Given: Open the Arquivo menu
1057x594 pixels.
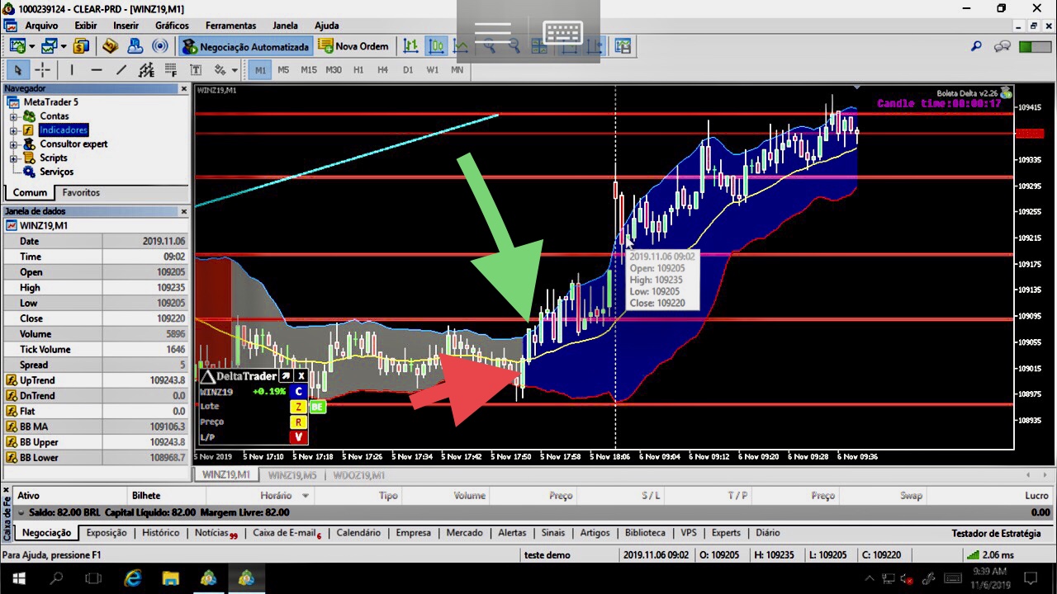Looking at the screenshot, I should point(41,26).
